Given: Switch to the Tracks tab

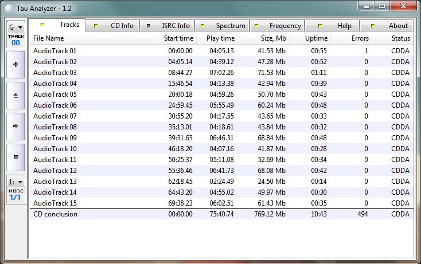Looking at the screenshot, I should [x=57, y=25].
